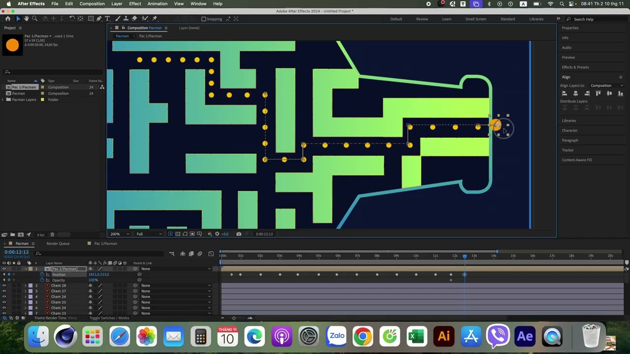The image size is (630, 354).
Task: Switch to Render Queue tab
Action: [58, 243]
